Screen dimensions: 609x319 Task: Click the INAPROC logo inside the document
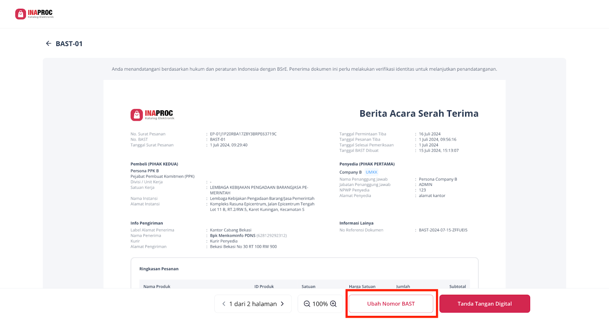(152, 115)
